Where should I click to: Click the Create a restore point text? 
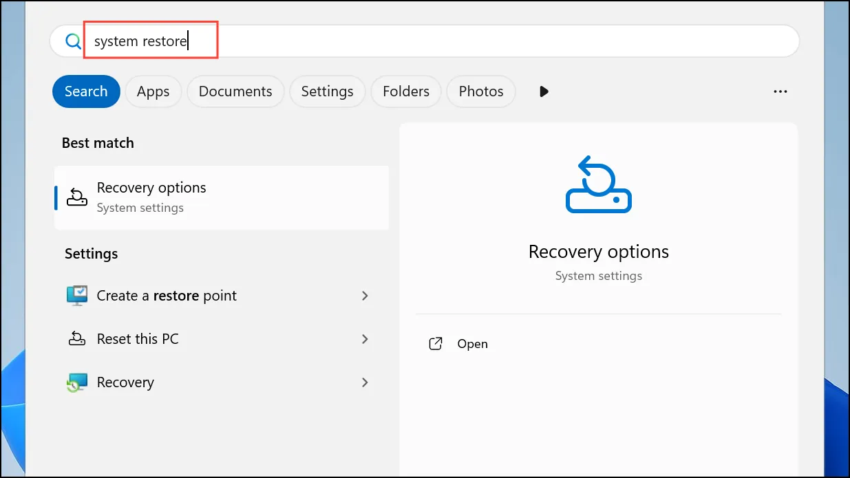167,296
